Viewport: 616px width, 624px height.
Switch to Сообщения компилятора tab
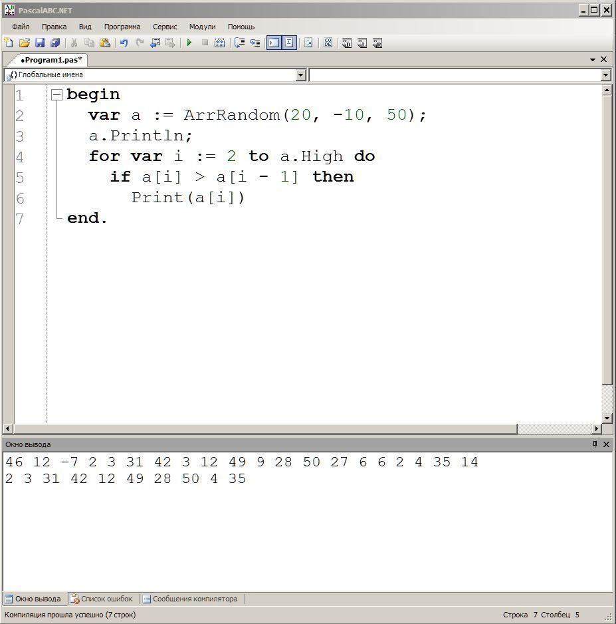[x=191, y=599]
